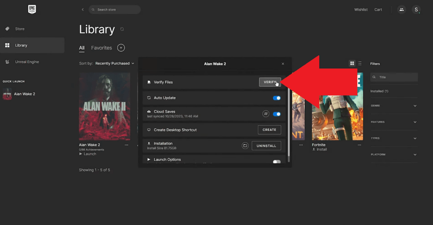The image size is (433, 225).
Task: Select Library in the sidebar
Action: click(x=32, y=46)
